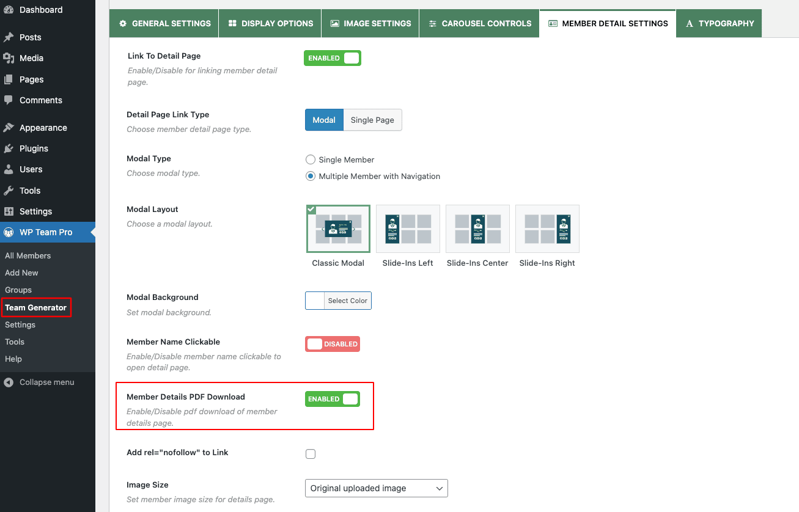The width and height of the screenshot is (799, 512).
Task: Click the Media icon in sidebar
Action: click(9, 58)
